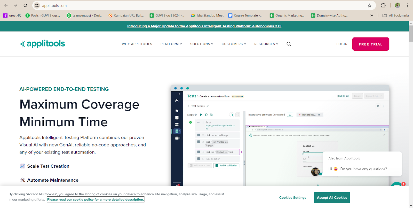Open the cookie policy detailed description link
The image size is (413, 208).
(96, 199)
